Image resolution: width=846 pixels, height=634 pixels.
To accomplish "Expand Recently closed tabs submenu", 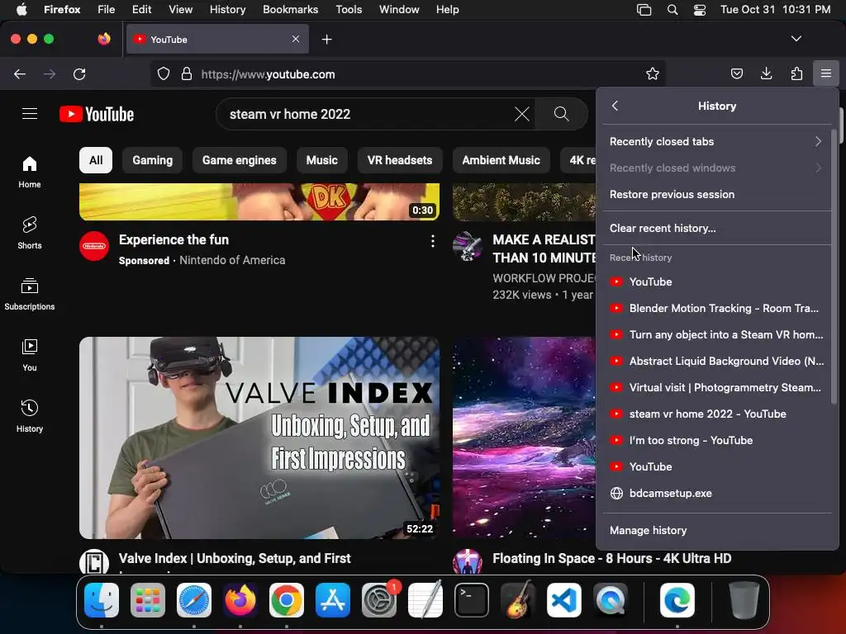I will coord(716,141).
